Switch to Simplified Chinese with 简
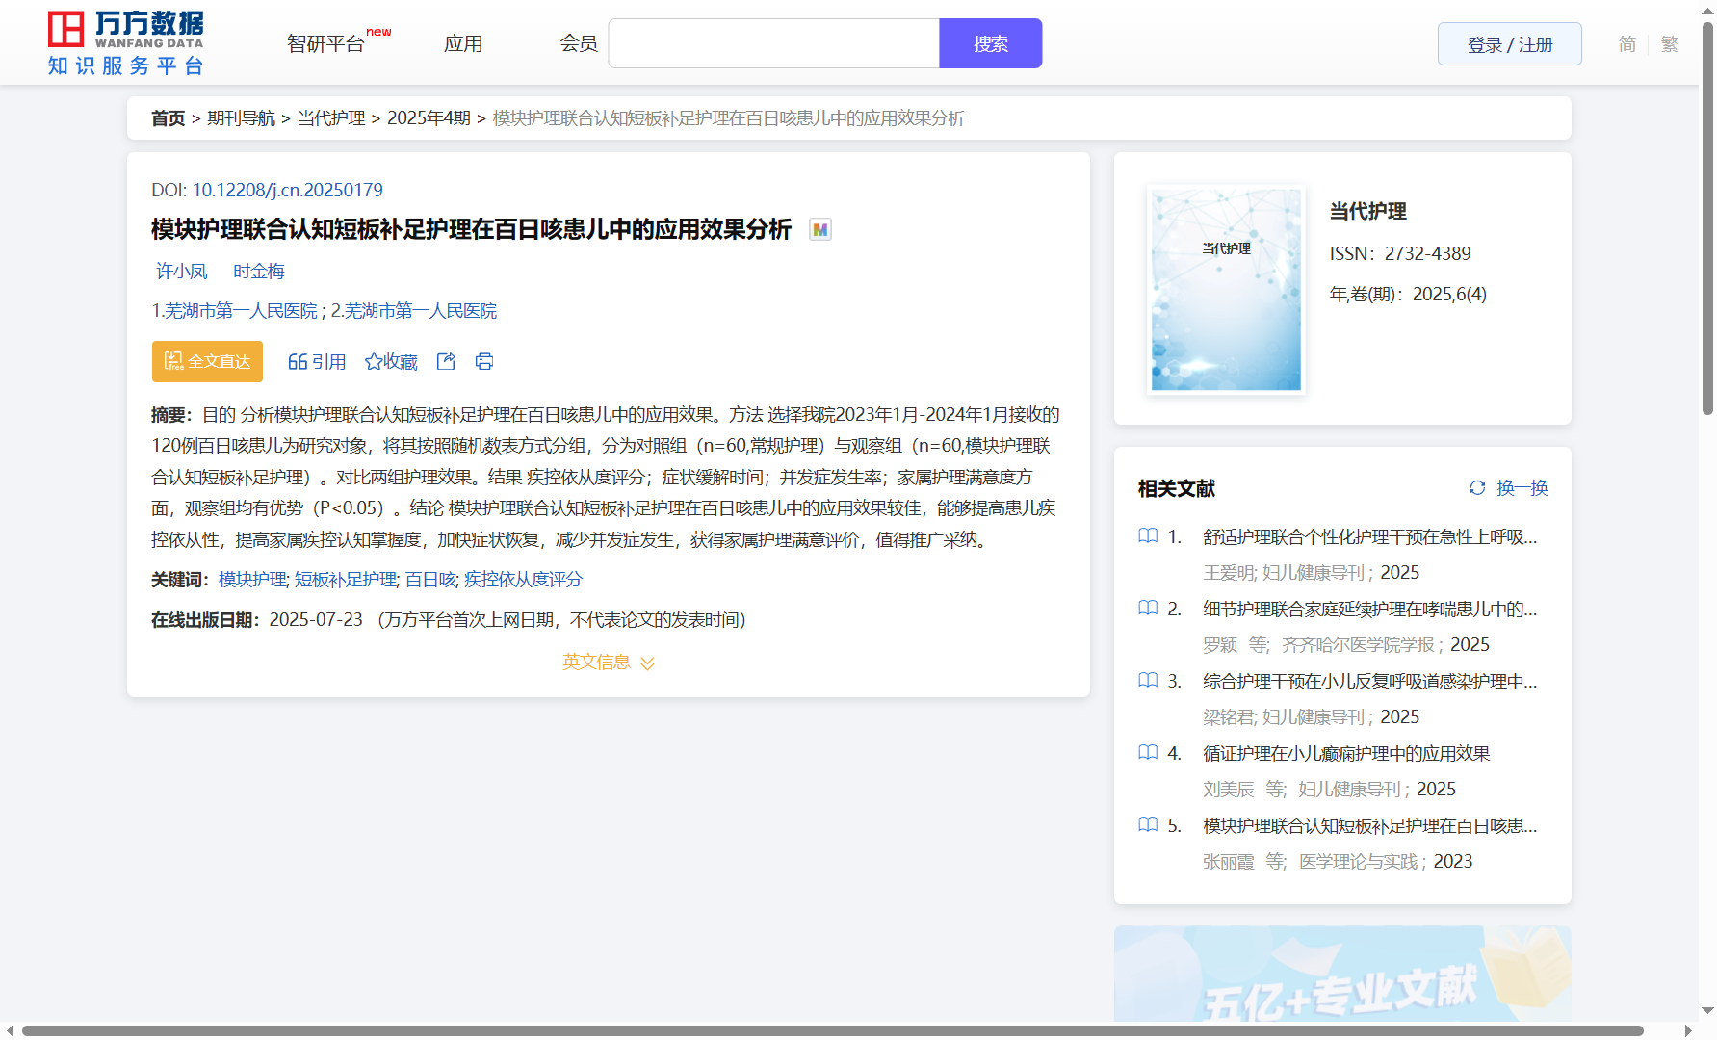The image size is (1717, 1040). point(1626,44)
